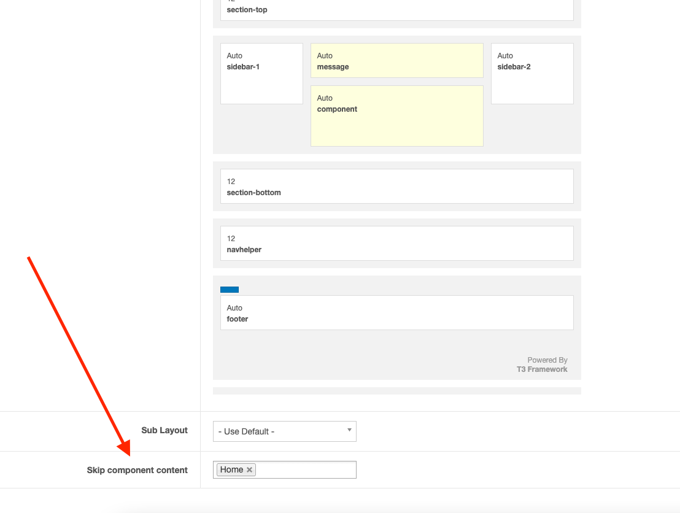Image resolution: width=680 pixels, height=513 pixels.
Task: Open the Sub Layout dropdown
Action: (x=284, y=431)
